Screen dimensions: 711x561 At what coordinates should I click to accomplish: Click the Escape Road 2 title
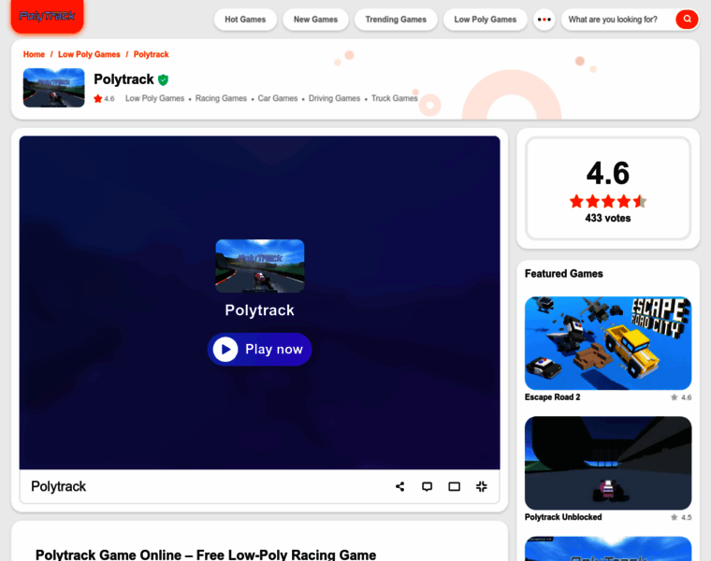pyautogui.click(x=552, y=397)
